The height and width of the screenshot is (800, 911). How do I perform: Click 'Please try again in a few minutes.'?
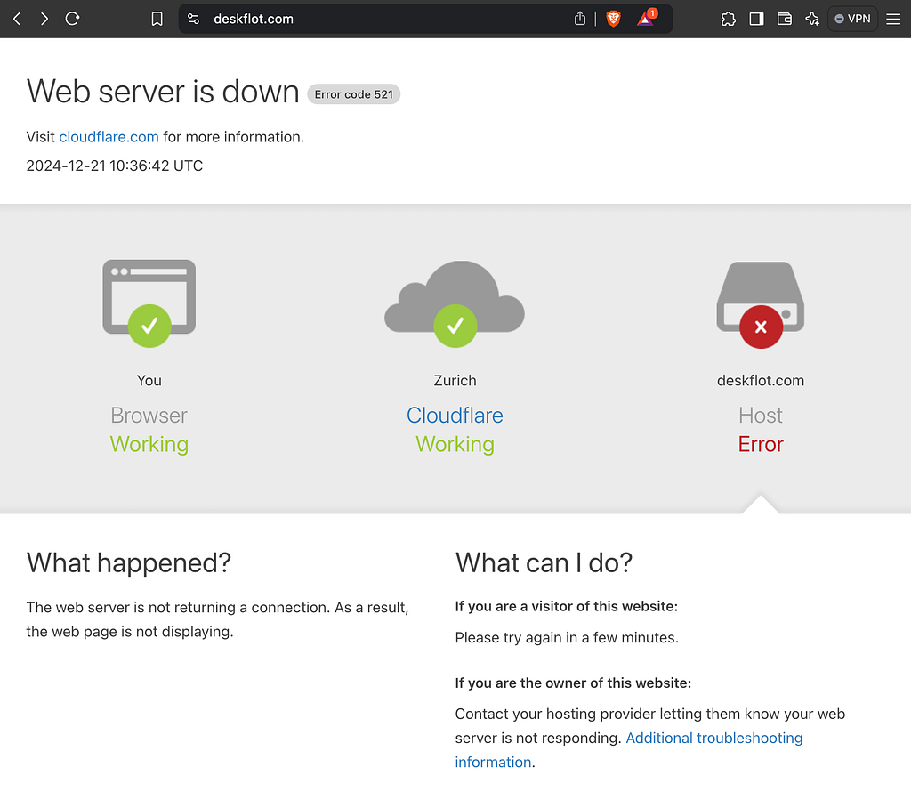coord(567,638)
